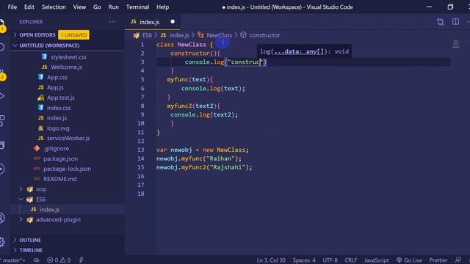Change indentation via Spaces: 4
Viewport: 470px width, 264px height.
click(x=304, y=260)
